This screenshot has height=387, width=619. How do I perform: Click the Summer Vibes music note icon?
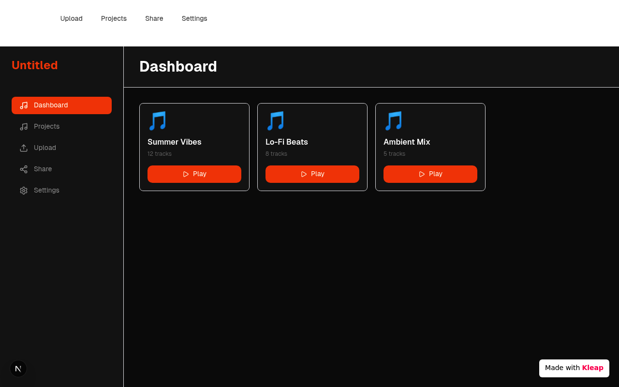click(x=158, y=121)
